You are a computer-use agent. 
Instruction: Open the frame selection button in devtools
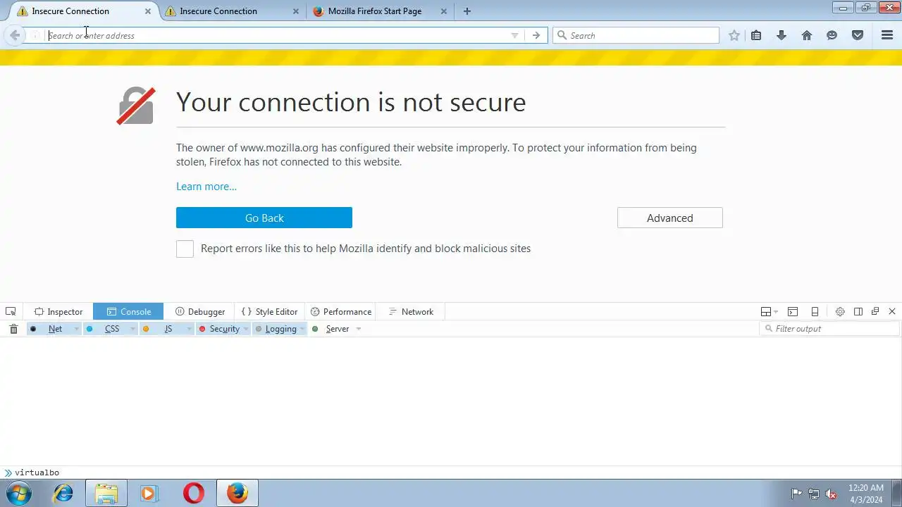(769, 311)
